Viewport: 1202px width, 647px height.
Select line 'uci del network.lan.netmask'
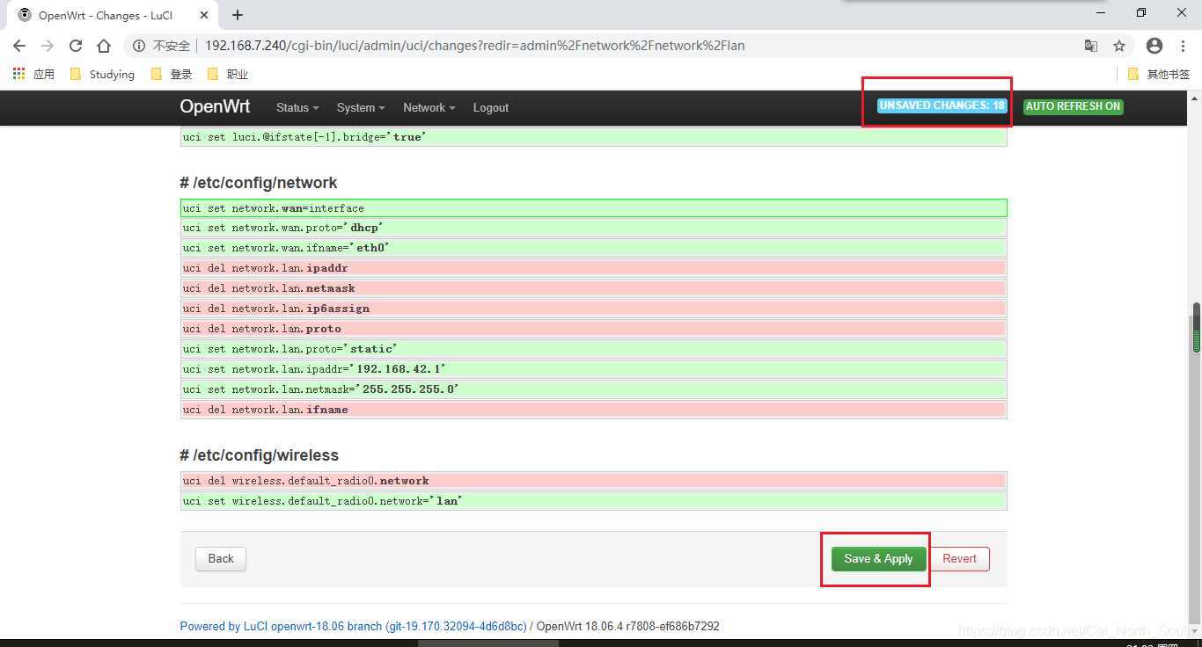click(594, 288)
